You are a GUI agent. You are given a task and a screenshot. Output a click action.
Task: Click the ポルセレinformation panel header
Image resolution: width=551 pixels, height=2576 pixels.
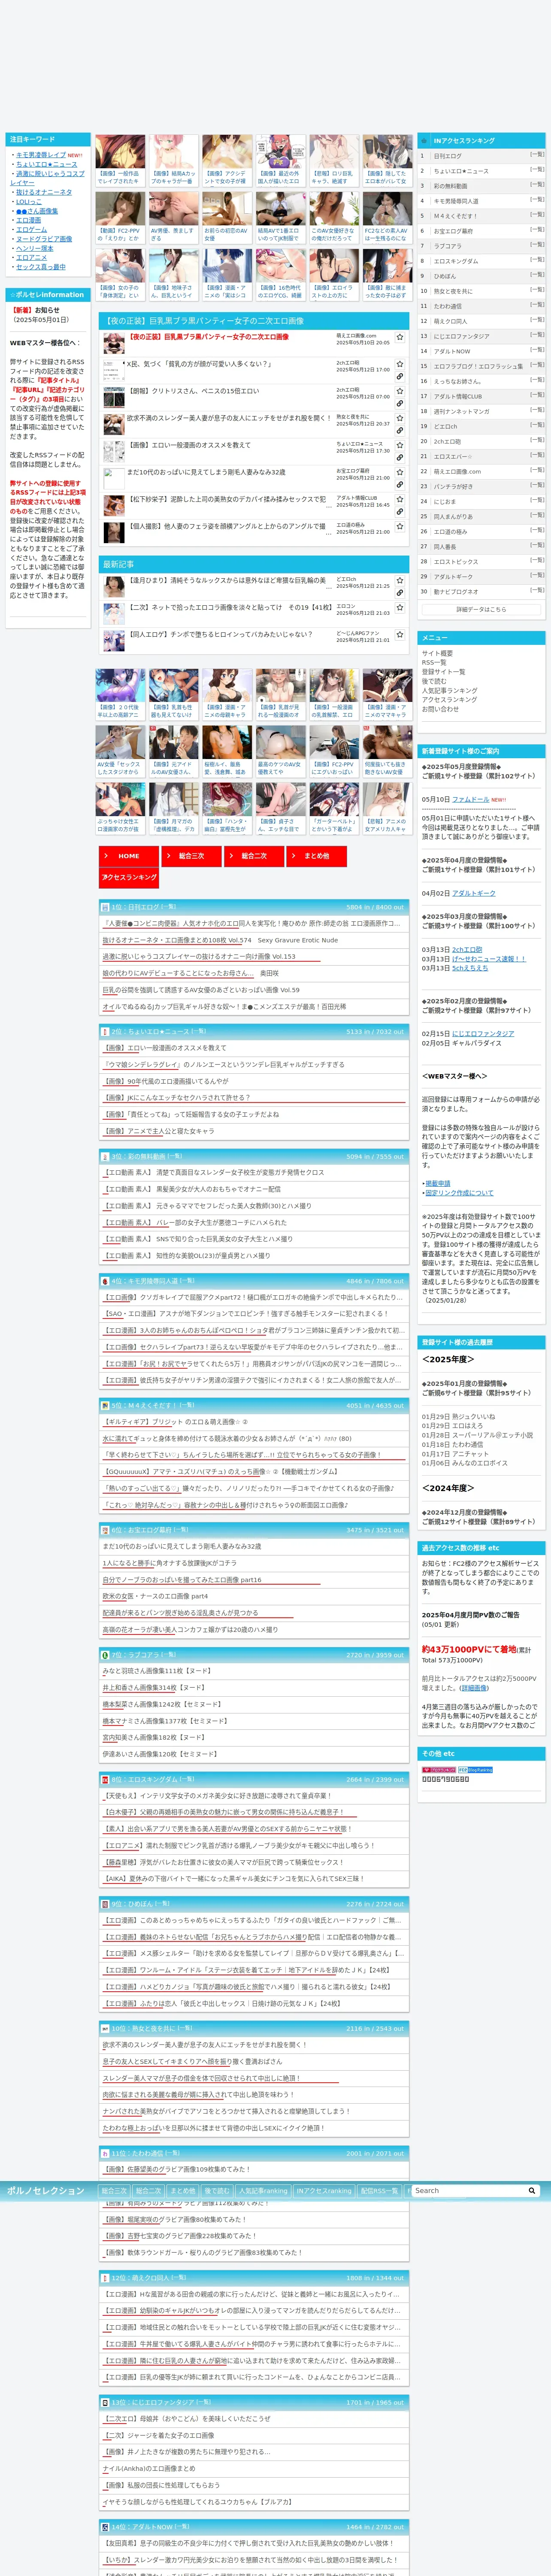[48, 295]
